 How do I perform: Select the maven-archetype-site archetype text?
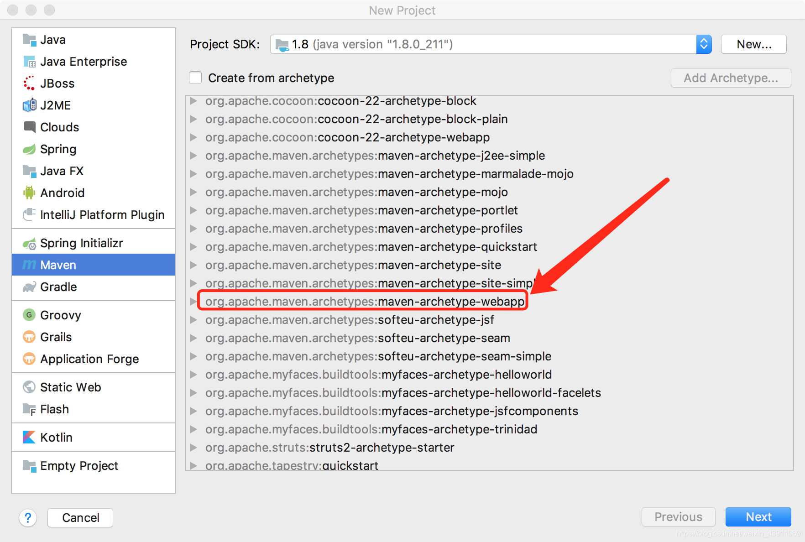pos(353,265)
